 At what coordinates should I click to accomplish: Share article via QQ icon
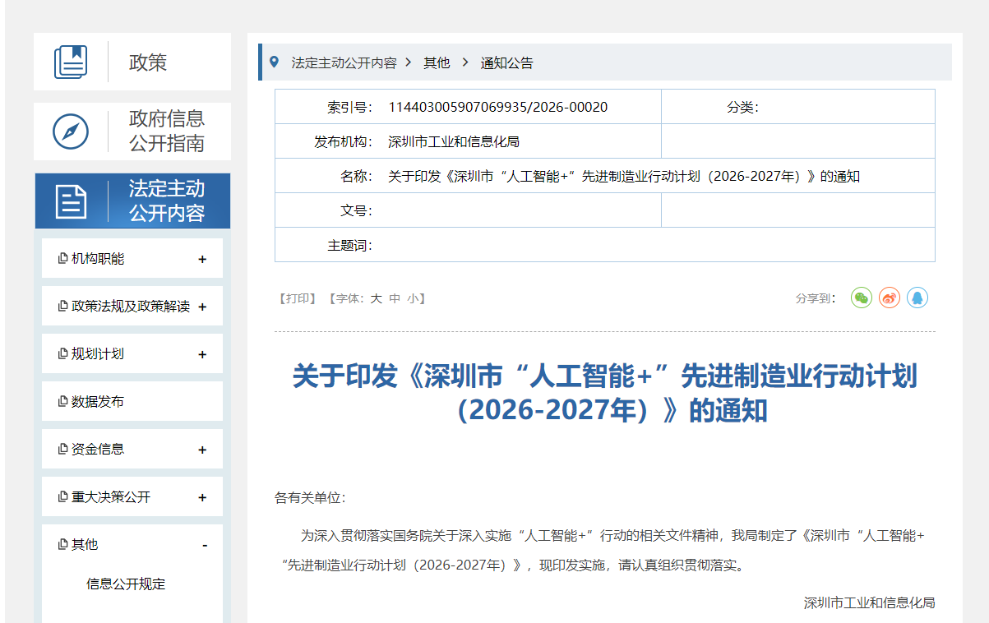[x=917, y=298]
